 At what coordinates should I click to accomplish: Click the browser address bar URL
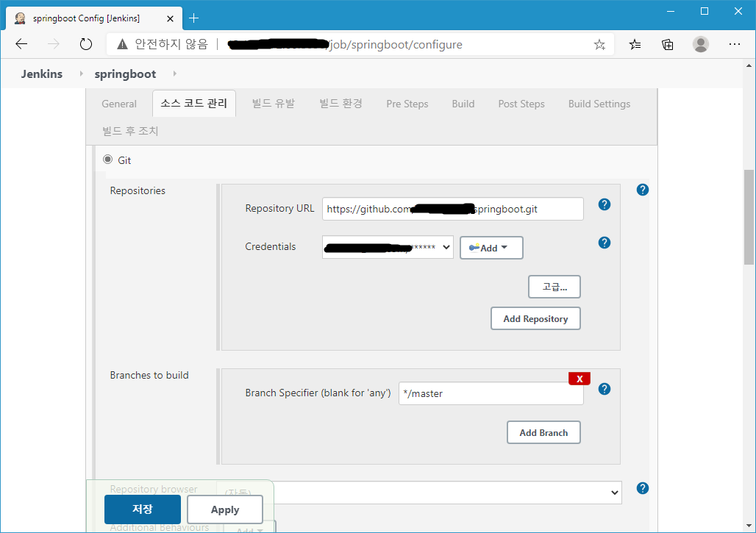click(x=345, y=45)
